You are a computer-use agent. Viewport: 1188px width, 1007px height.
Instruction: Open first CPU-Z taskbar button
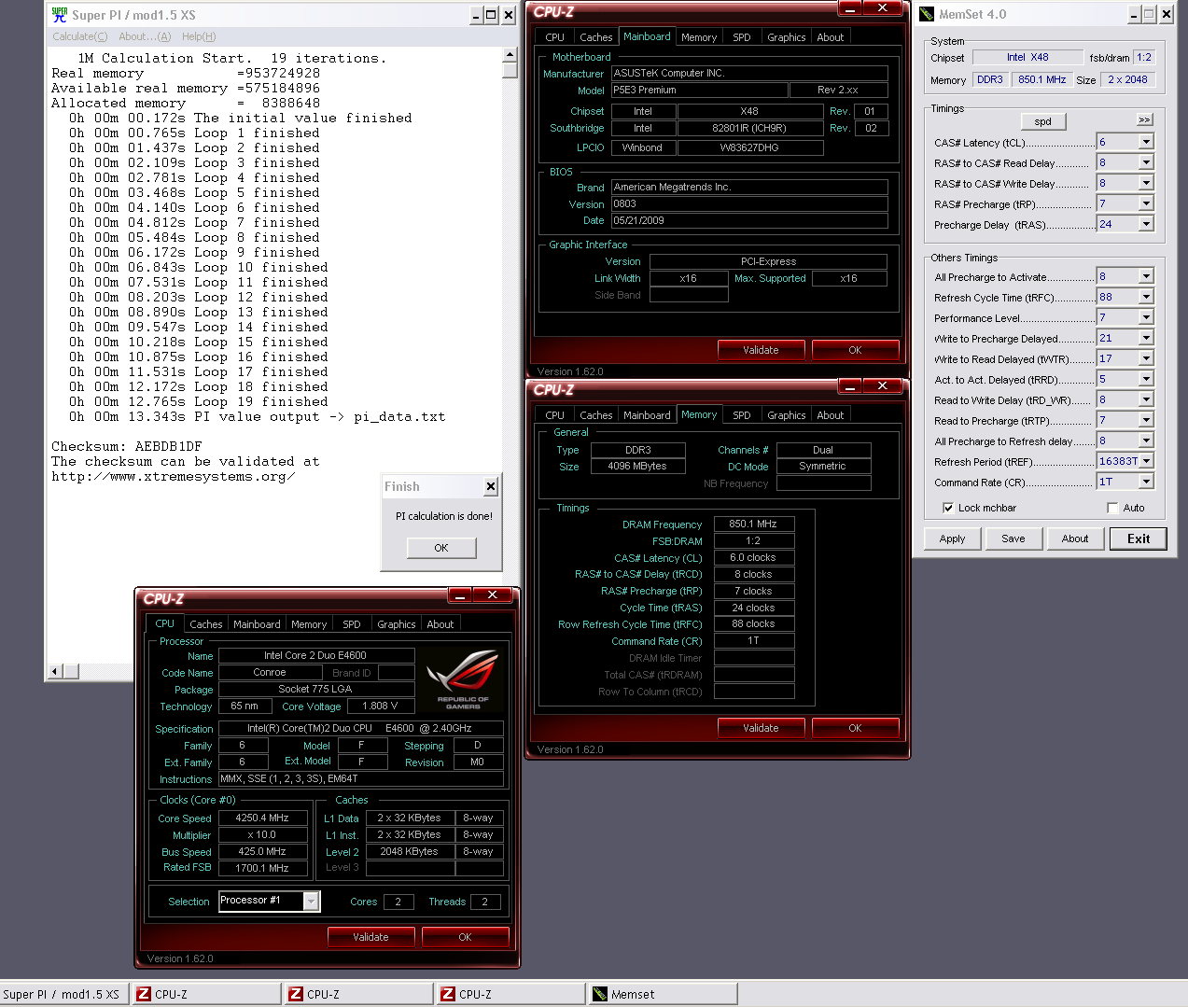point(207,994)
